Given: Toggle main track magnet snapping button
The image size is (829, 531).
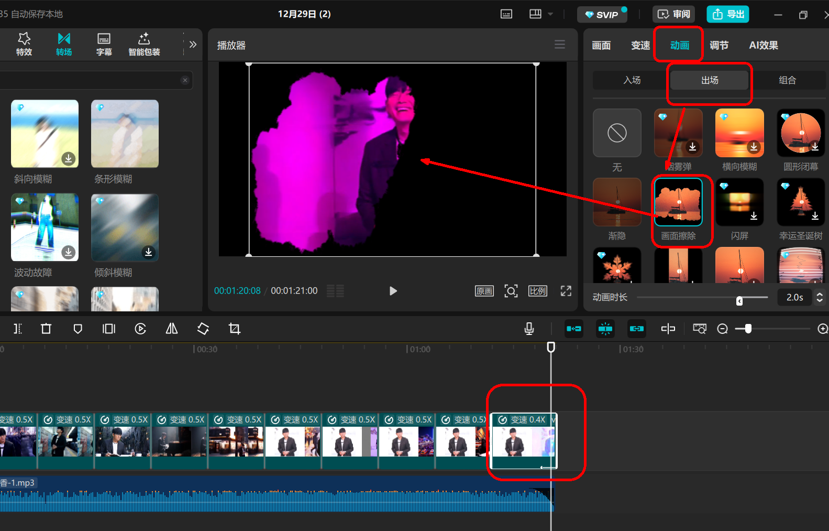Looking at the screenshot, I should (x=574, y=329).
